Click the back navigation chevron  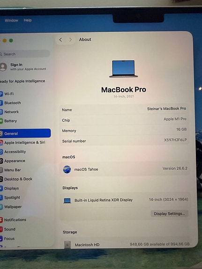tap(60, 40)
